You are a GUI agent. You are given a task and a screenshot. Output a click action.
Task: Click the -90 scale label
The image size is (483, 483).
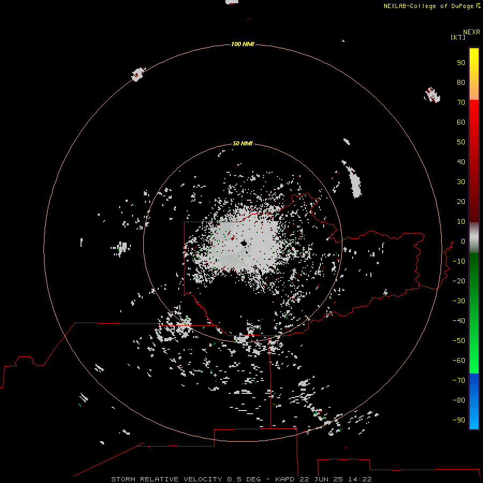[459, 420]
